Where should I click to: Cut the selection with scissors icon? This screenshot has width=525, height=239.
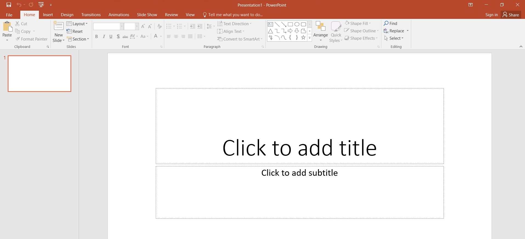click(x=21, y=24)
